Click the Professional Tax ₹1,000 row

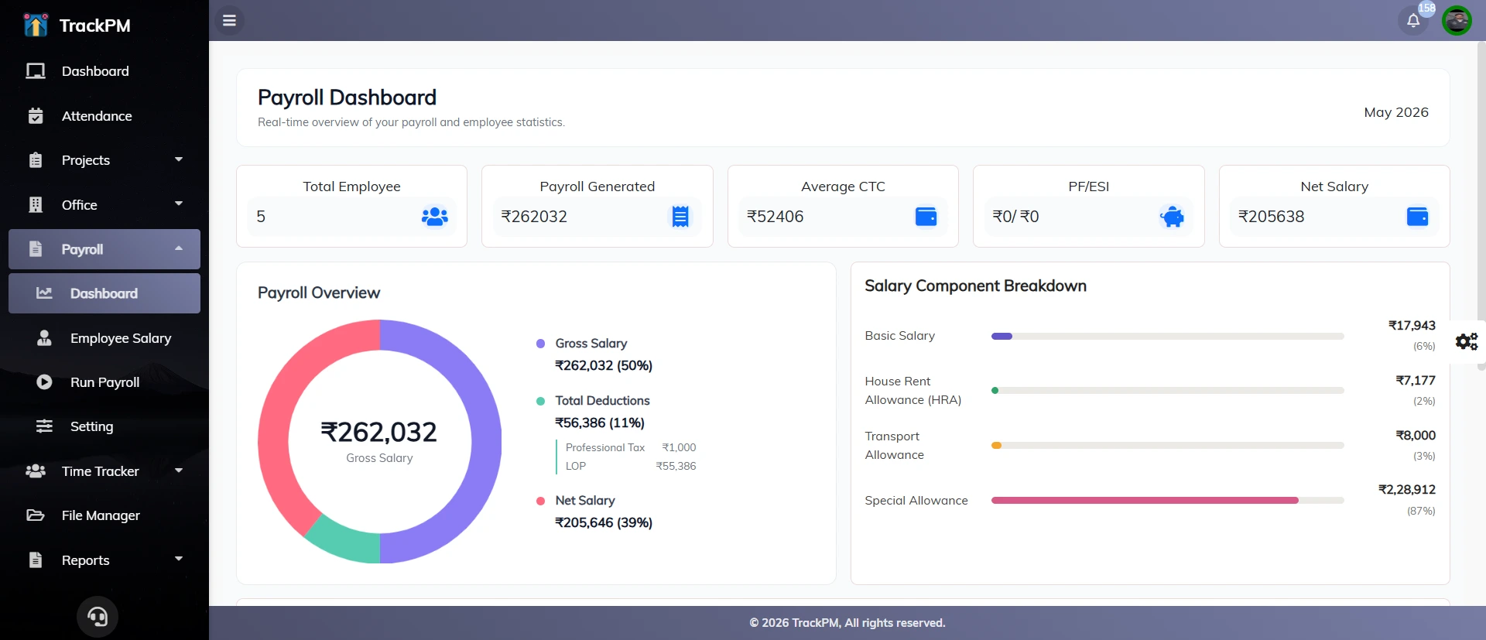pos(631,447)
